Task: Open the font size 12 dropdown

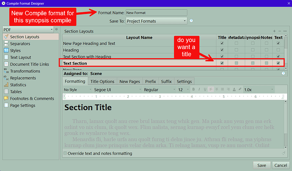Action: (x=183, y=90)
